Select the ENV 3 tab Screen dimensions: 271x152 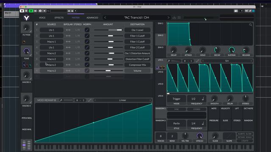point(160,47)
